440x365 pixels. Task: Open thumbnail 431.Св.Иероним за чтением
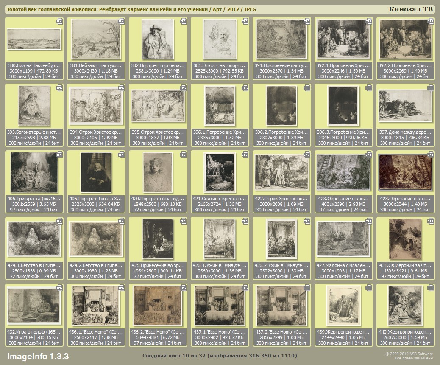coord(406,239)
